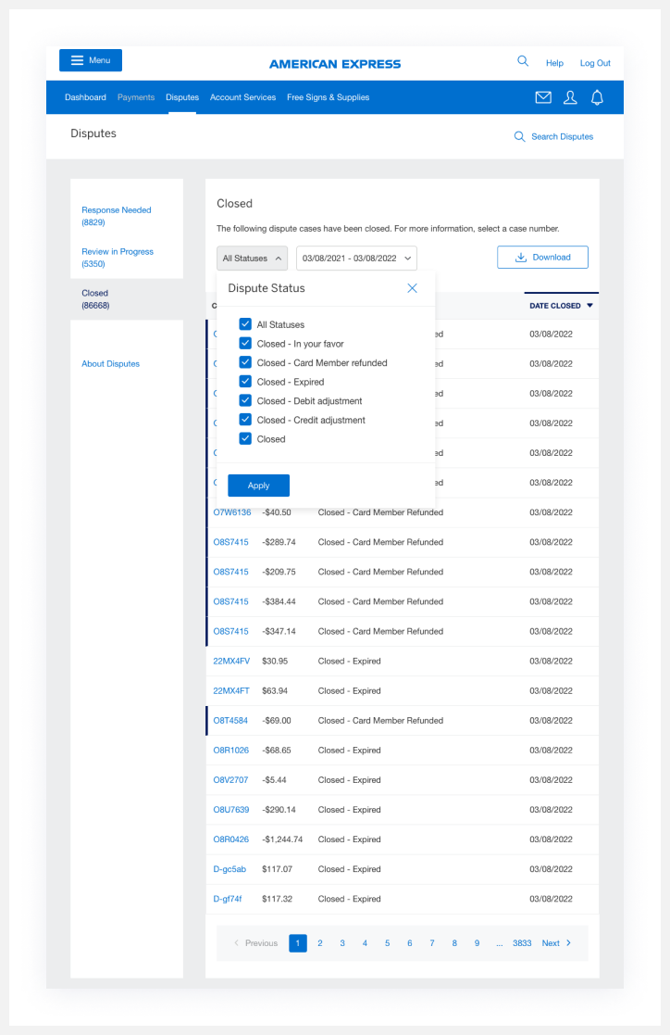Image resolution: width=670 pixels, height=1035 pixels.
Task: Toggle the All Statuses checkbox
Action: click(x=245, y=324)
